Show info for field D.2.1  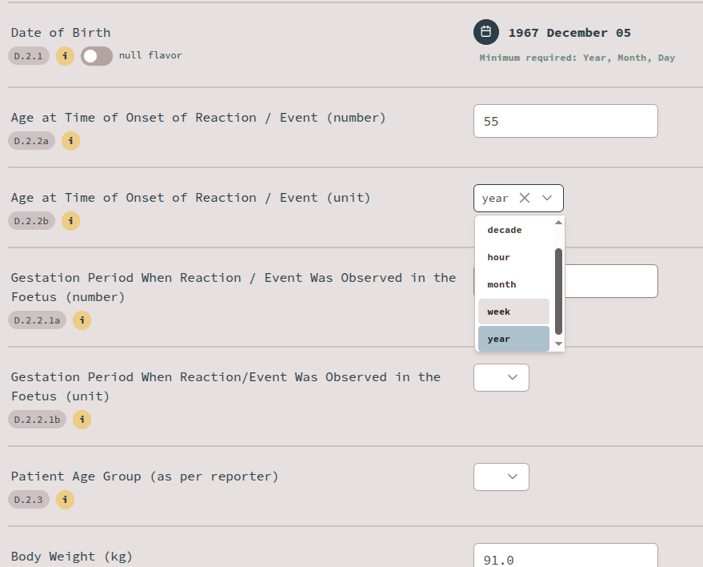pos(65,56)
